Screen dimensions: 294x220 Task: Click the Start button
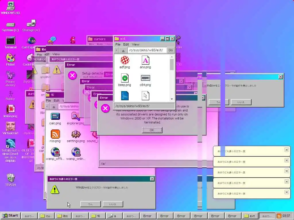click(x=11, y=216)
